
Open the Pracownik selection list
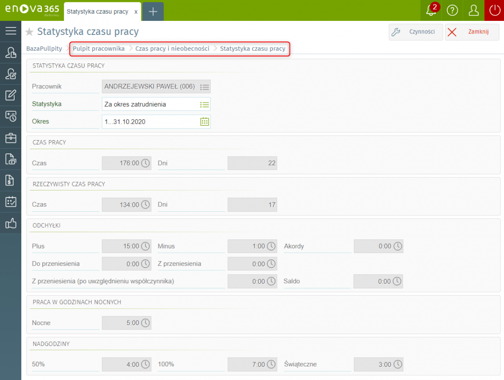click(x=204, y=87)
